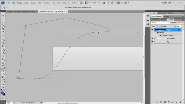Viewport: 185px width, 104px height.
Task: Toggle lock all
Action: pyautogui.click(x=165, y=26)
